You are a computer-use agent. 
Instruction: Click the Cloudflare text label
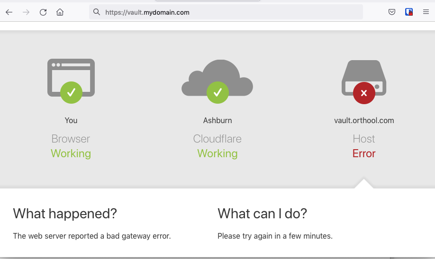click(x=217, y=139)
